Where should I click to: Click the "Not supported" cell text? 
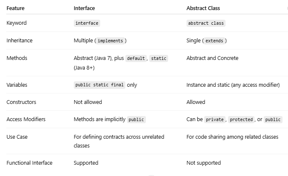click(x=203, y=163)
